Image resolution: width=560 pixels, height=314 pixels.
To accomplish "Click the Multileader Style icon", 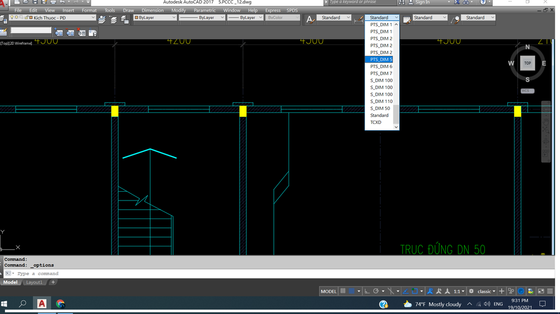I will click(455, 18).
